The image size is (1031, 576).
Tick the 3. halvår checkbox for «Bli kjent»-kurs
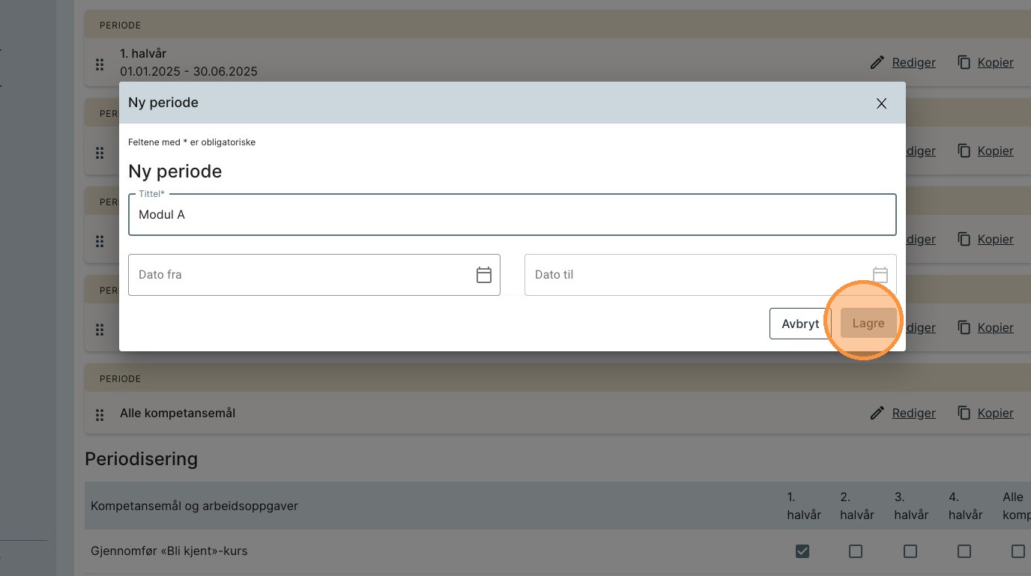(x=910, y=551)
